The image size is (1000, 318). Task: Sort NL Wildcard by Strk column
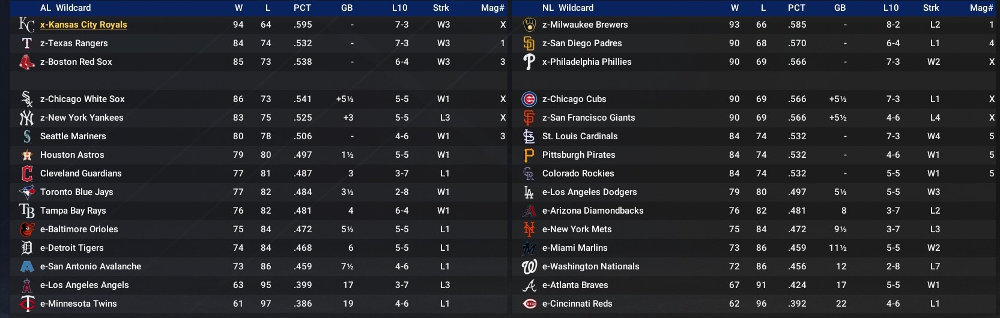[931, 8]
